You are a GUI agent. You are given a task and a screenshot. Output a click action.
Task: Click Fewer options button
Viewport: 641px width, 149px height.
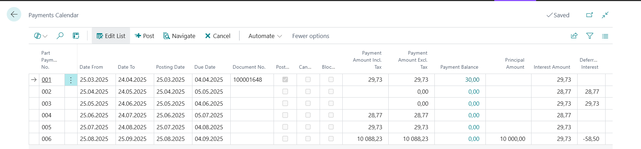310,36
